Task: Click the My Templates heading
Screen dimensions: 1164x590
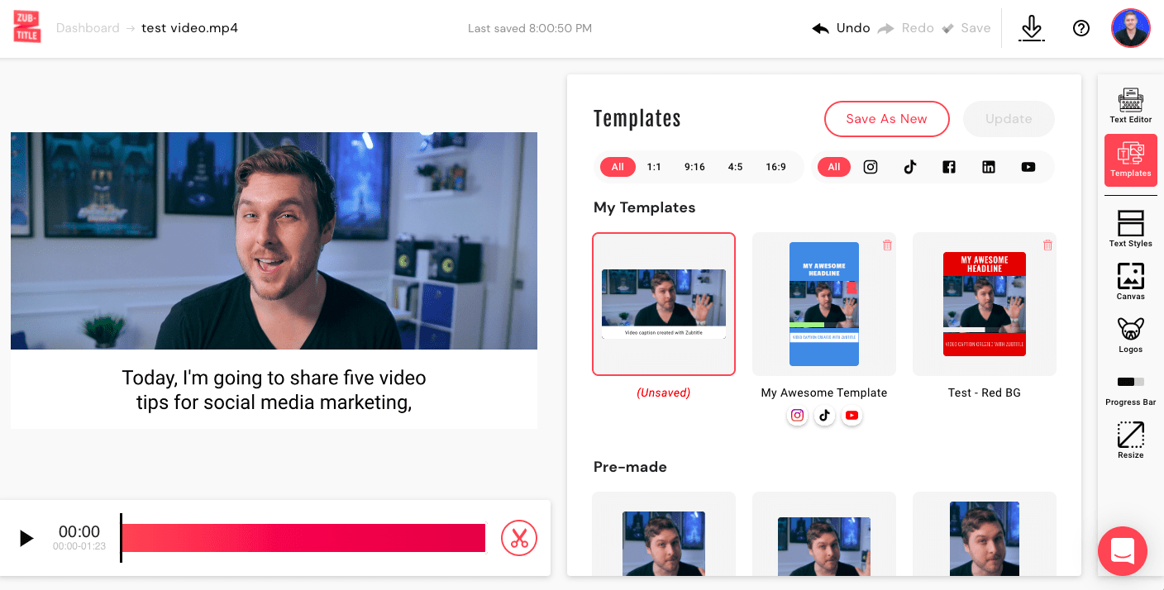Action: click(644, 207)
